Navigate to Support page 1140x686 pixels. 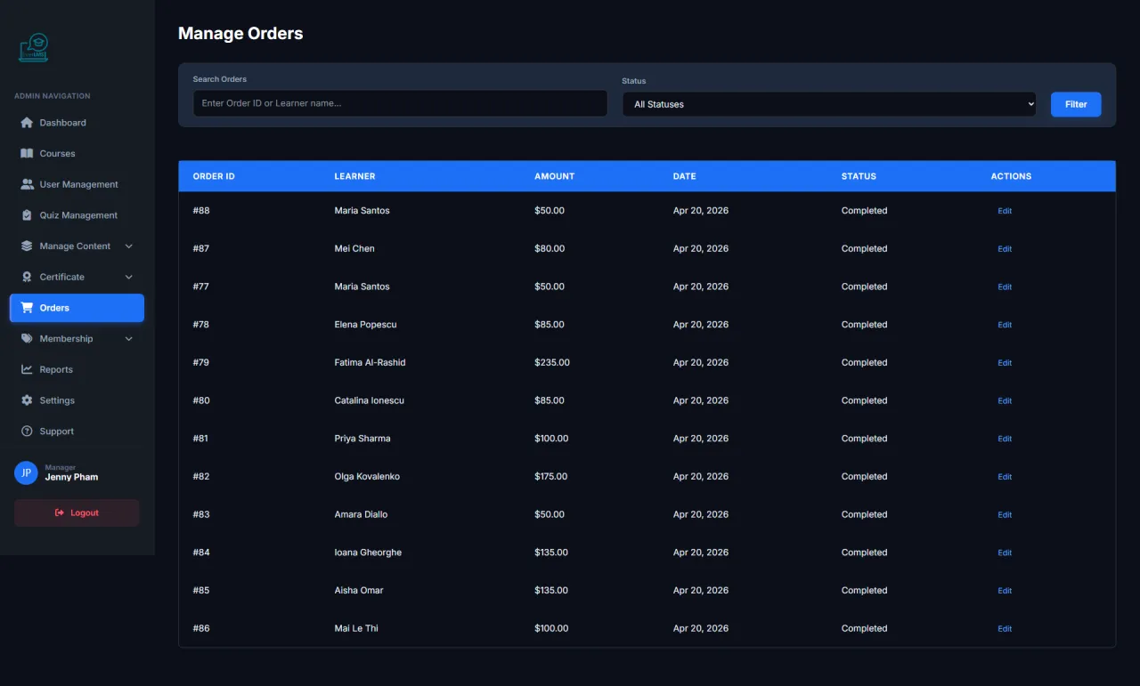tap(77, 432)
